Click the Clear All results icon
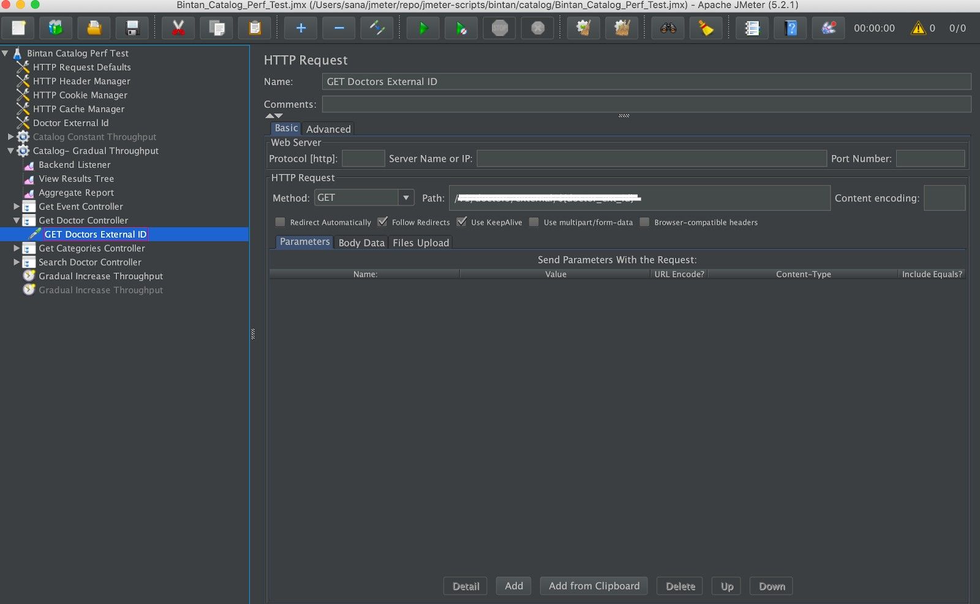This screenshot has height=604, width=980. [x=622, y=28]
